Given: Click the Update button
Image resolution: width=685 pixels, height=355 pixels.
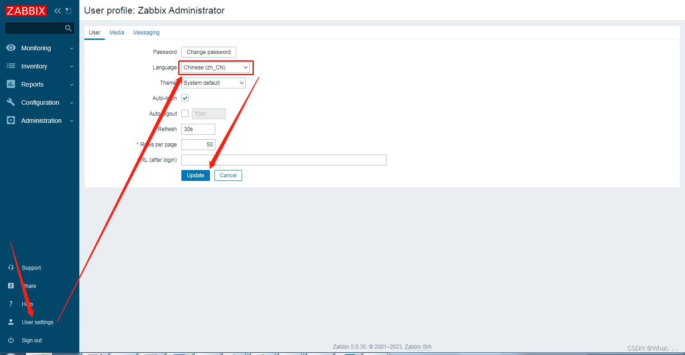Looking at the screenshot, I should coord(196,175).
